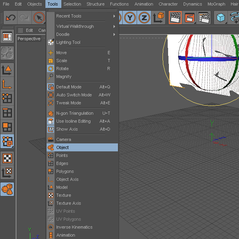
Task: Click the Tools menu title
Action: 53,4
